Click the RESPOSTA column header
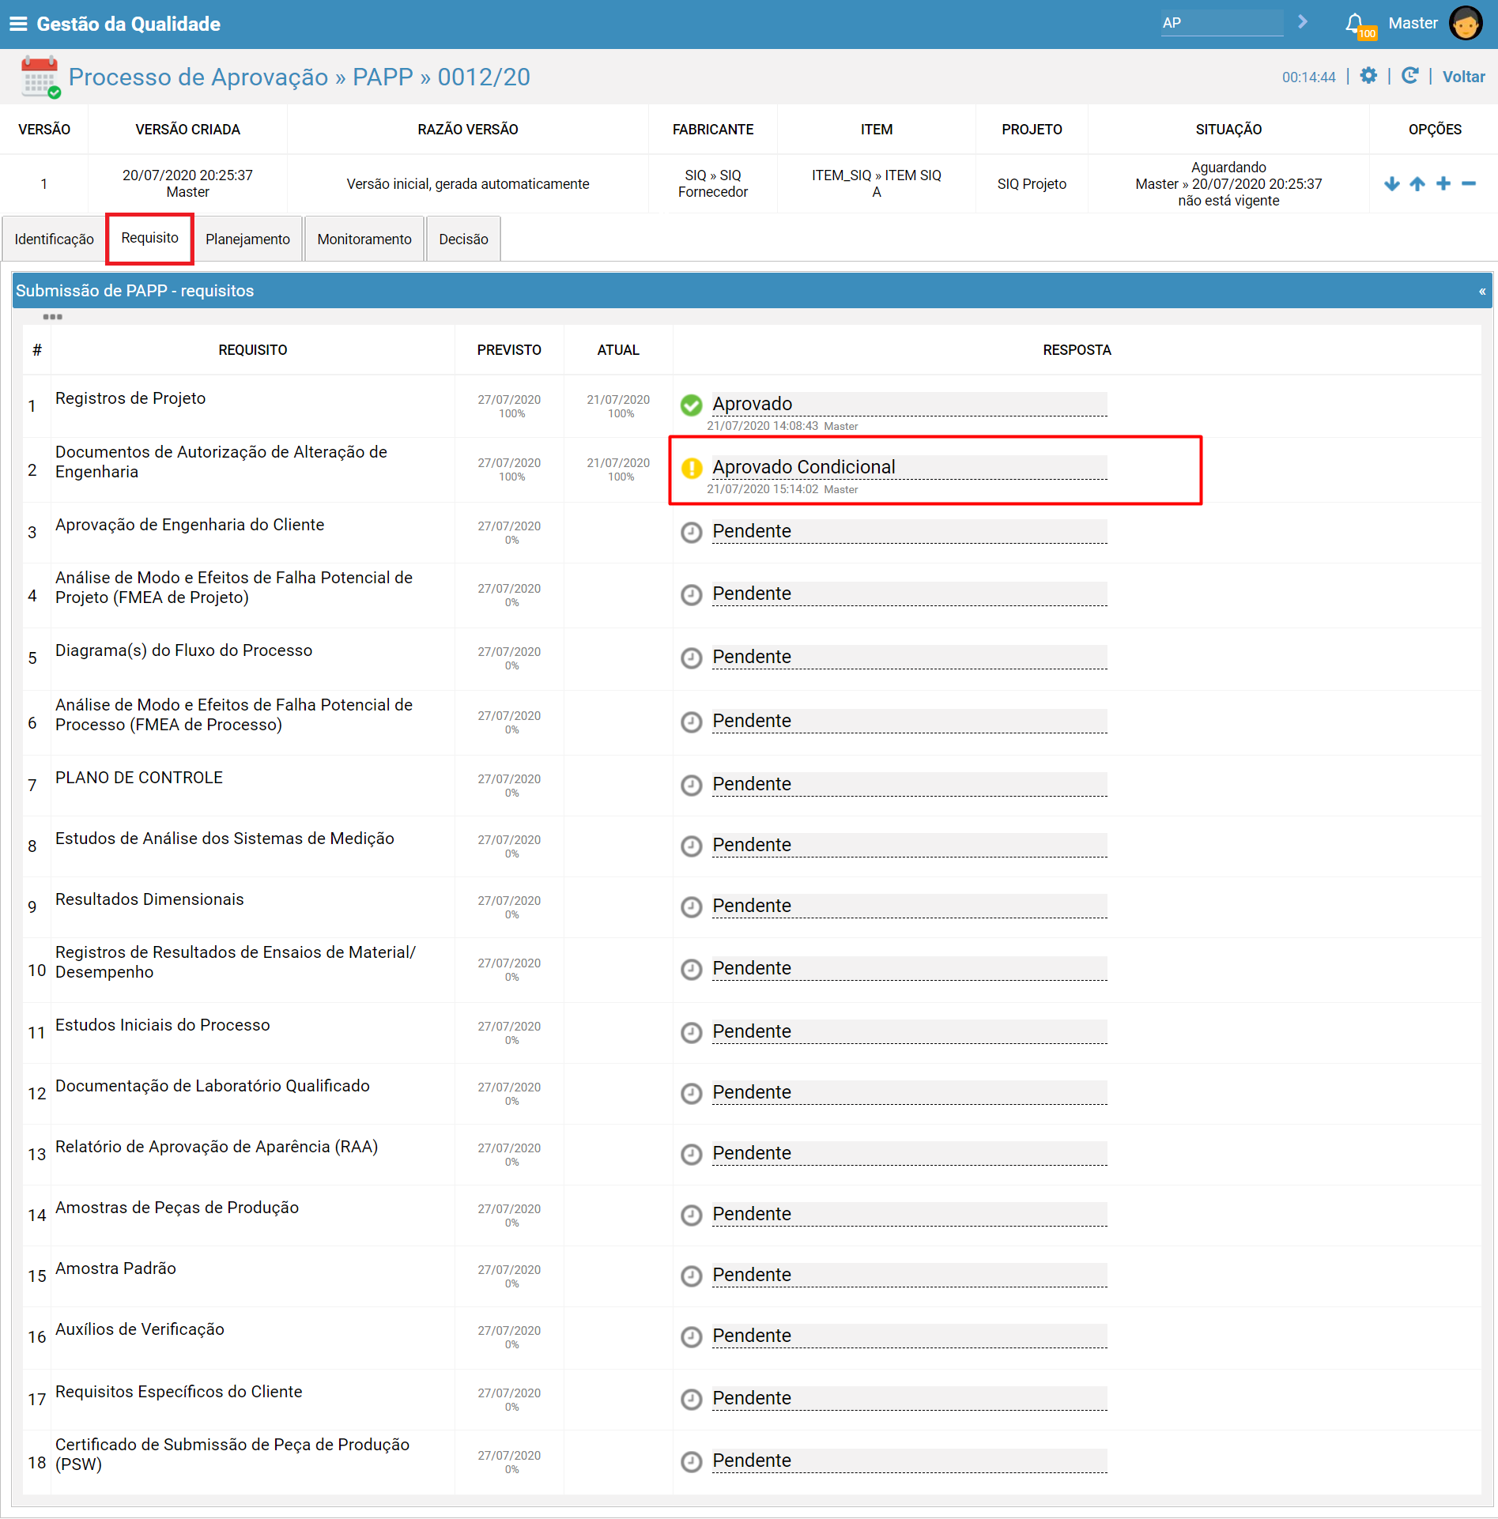1498x1519 pixels. click(x=1077, y=350)
